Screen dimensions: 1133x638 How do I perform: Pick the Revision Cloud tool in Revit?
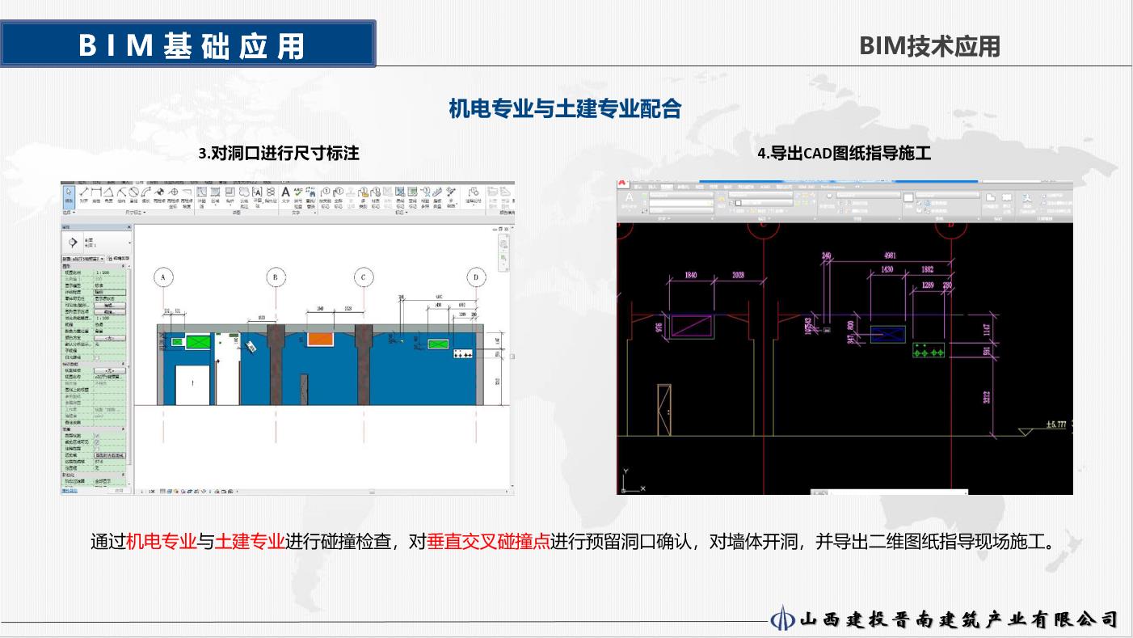tap(245, 198)
